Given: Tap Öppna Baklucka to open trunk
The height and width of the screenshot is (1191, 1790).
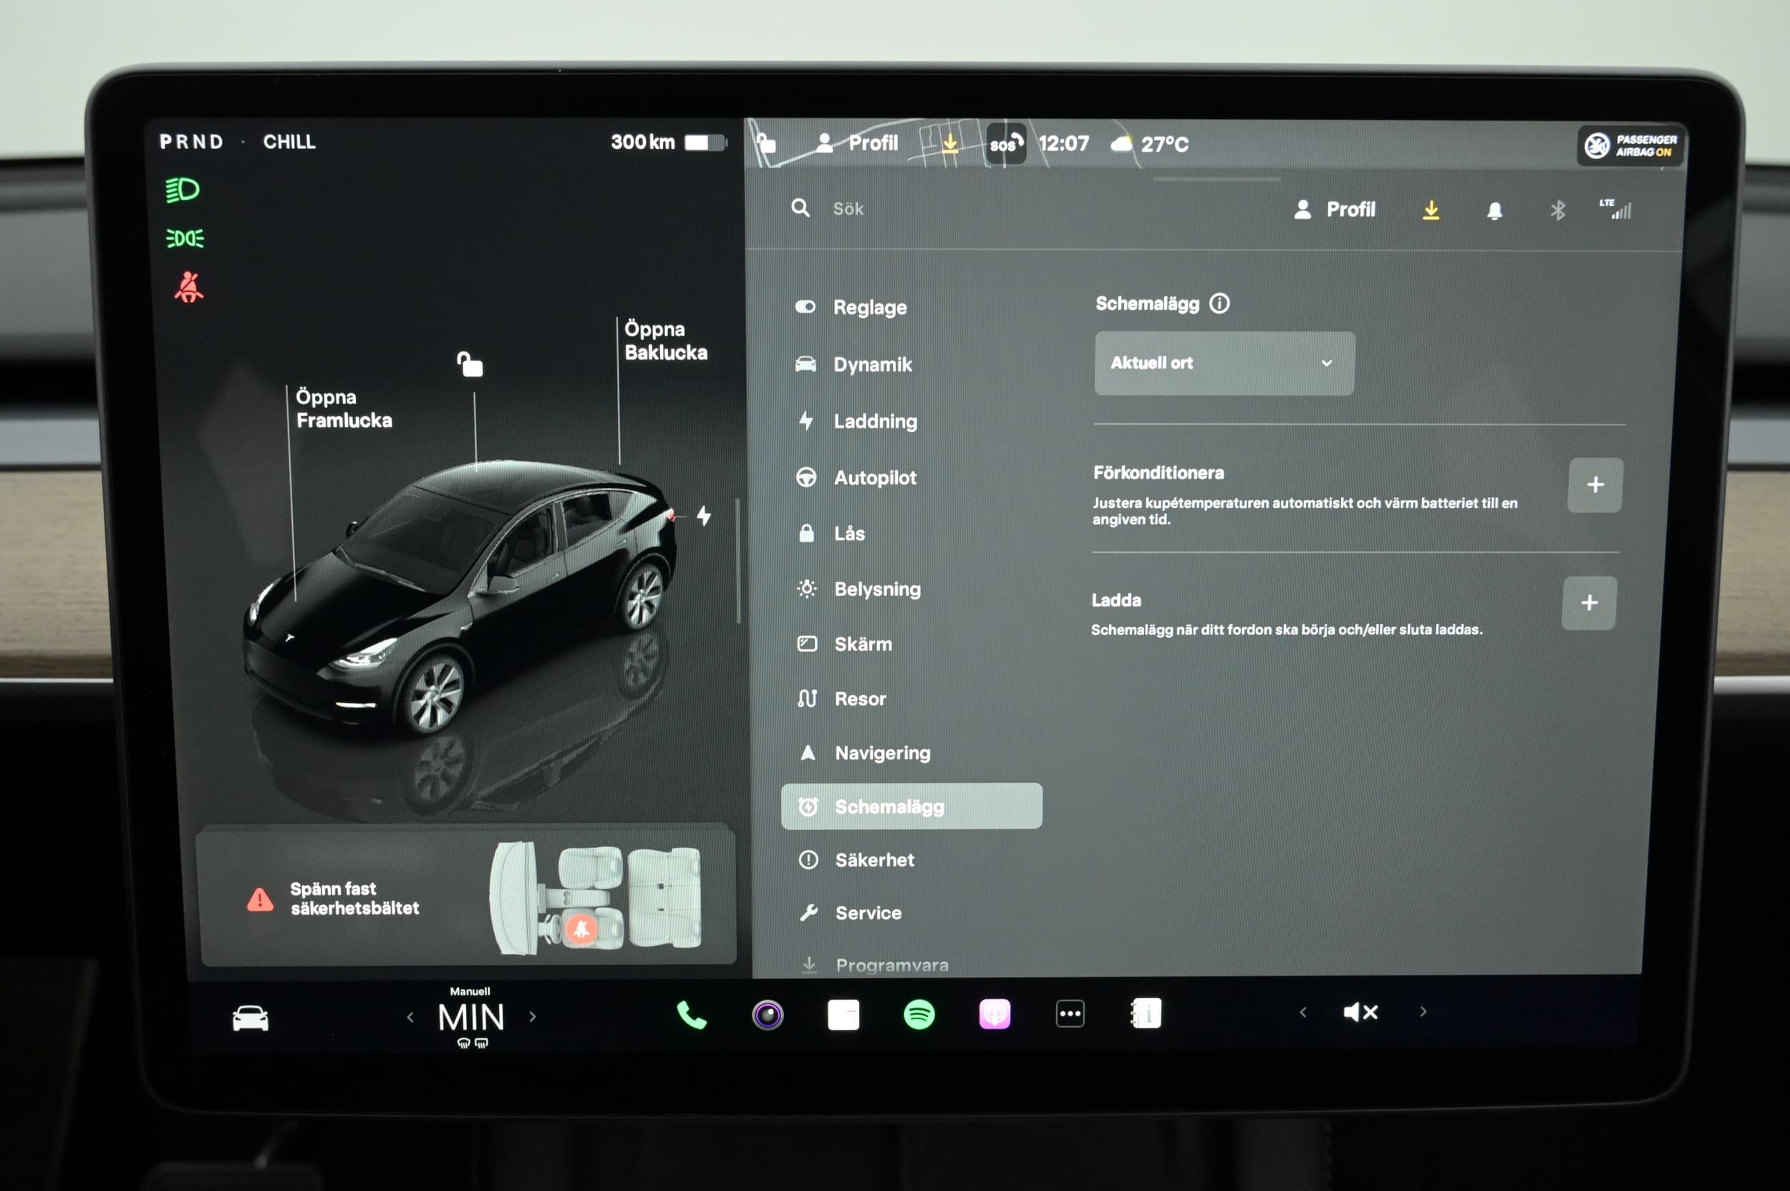Looking at the screenshot, I should 665,341.
